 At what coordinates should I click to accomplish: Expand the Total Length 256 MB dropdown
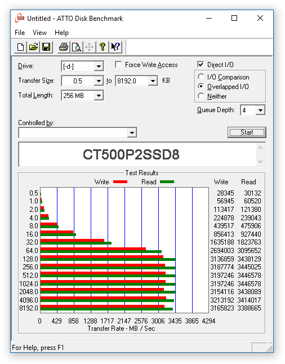click(99, 95)
